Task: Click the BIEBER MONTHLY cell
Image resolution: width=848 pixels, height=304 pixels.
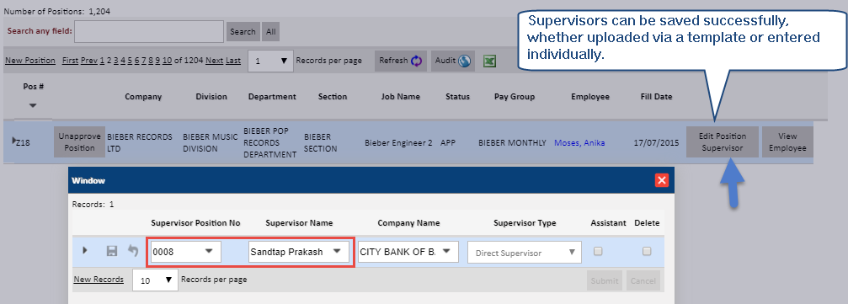Action: (512, 143)
